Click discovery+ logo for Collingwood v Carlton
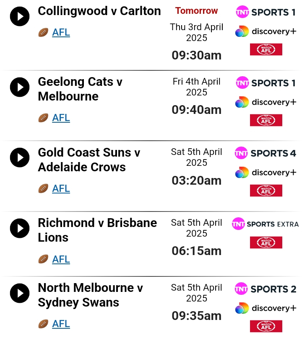 click(x=266, y=31)
